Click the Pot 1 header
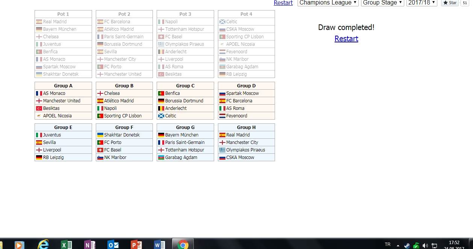473x249 pixels. 63,14
